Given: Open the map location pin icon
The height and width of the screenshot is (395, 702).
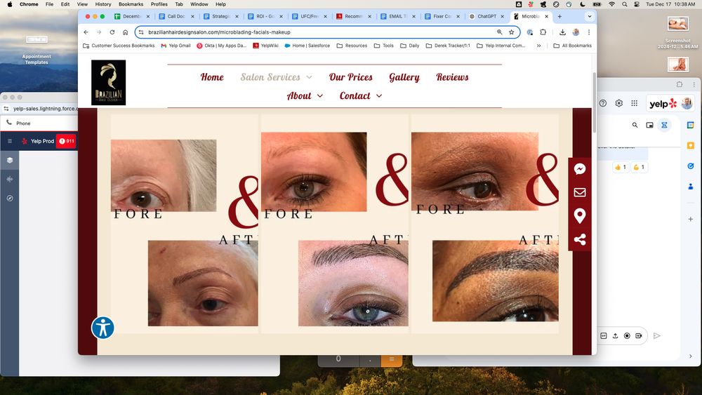Looking at the screenshot, I should point(579,215).
